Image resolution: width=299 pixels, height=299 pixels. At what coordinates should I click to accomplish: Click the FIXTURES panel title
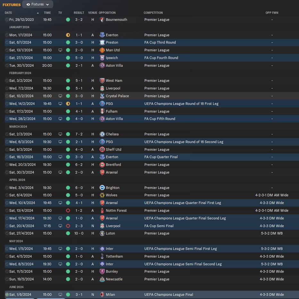click(12, 5)
